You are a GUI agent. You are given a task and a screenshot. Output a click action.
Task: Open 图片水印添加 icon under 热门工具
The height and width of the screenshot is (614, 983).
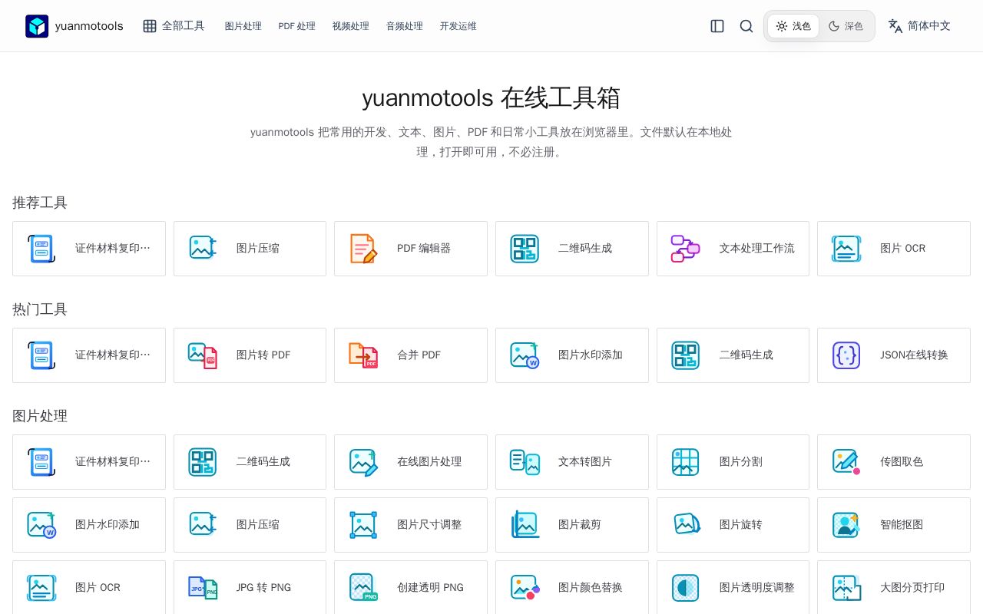[x=525, y=355]
